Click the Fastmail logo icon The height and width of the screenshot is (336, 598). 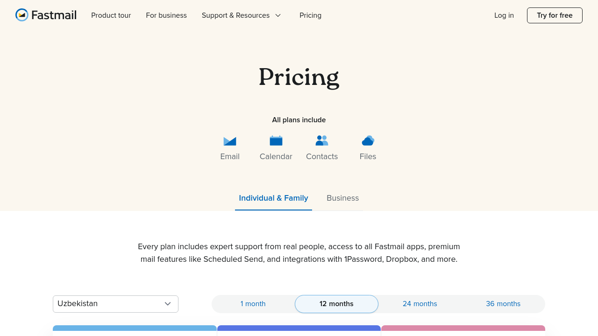(21, 15)
